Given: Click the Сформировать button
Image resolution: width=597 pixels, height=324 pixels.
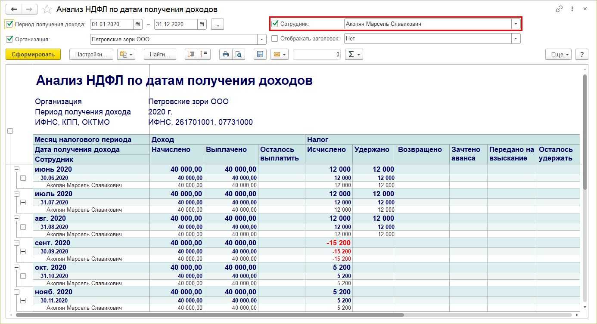Looking at the screenshot, I should [33, 54].
